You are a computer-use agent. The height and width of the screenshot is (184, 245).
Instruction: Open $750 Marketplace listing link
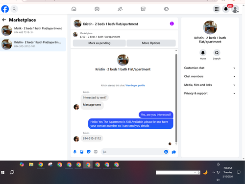[100, 37]
